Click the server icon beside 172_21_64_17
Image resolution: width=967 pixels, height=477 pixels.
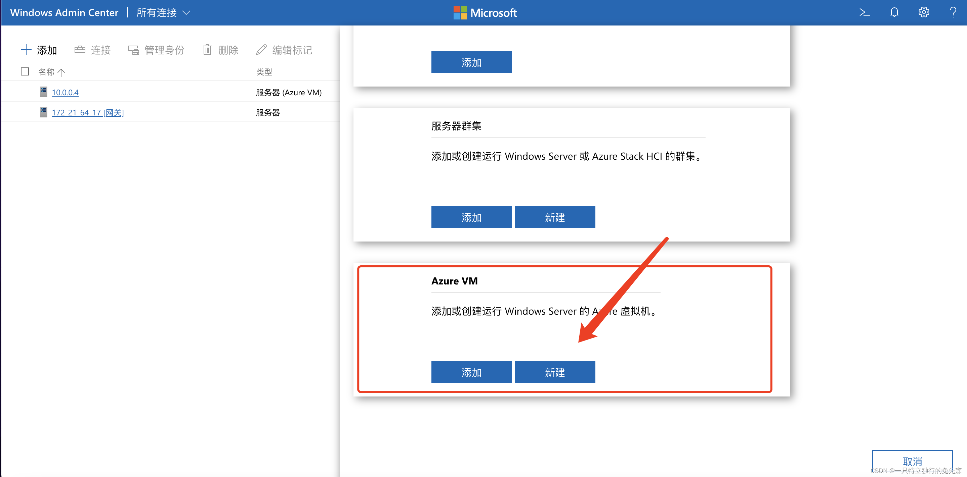[44, 112]
